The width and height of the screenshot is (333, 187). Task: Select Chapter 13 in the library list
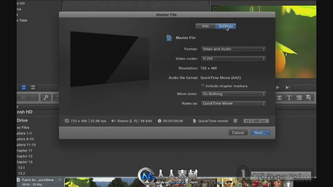point(24,162)
